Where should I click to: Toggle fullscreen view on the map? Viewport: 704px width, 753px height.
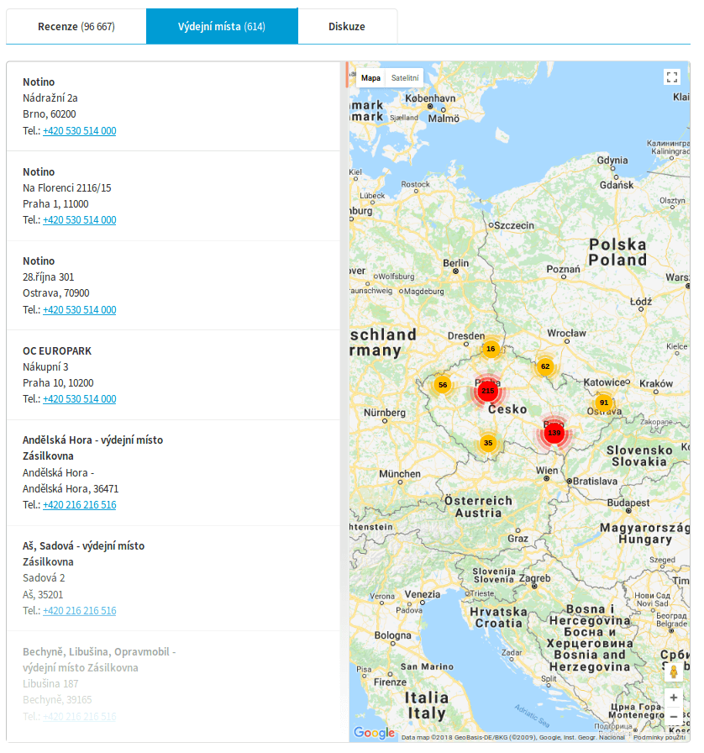pos(672,76)
